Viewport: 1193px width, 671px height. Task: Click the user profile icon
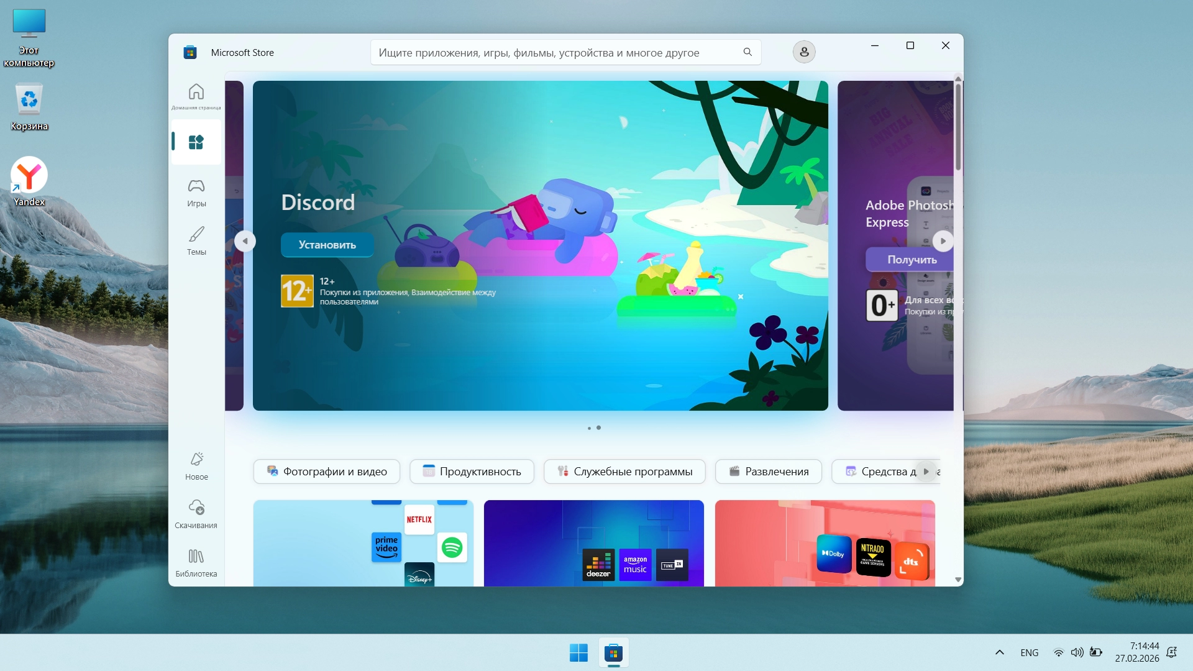click(x=803, y=52)
